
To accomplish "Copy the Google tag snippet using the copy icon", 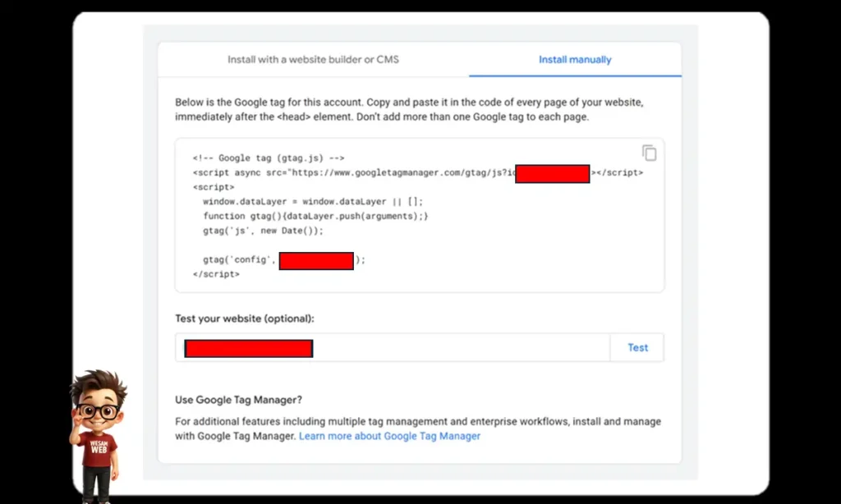I will tap(649, 153).
